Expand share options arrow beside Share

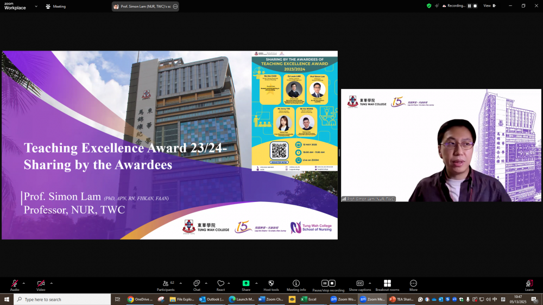256,283
